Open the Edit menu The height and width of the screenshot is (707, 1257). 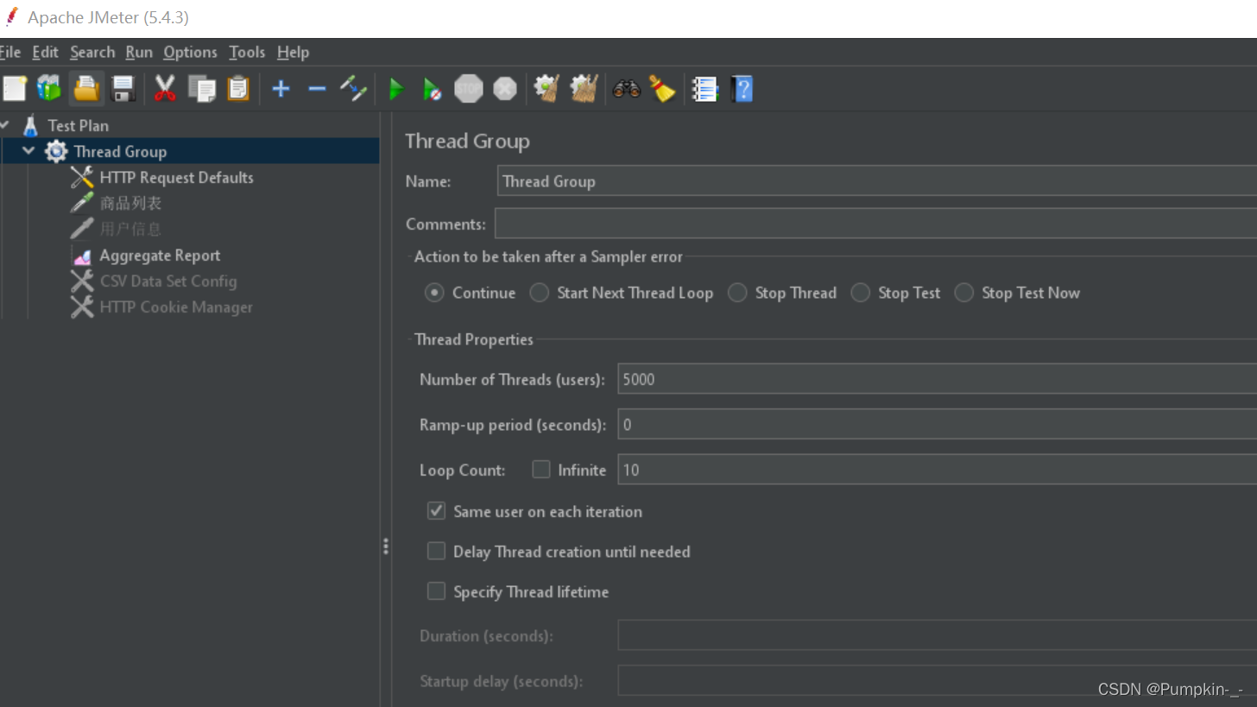[45, 52]
